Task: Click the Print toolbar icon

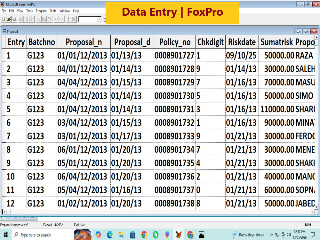Action: (21, 19)
